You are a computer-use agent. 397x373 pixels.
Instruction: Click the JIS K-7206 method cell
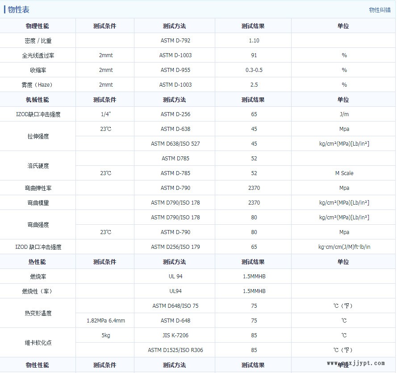[x=175, y=335]
